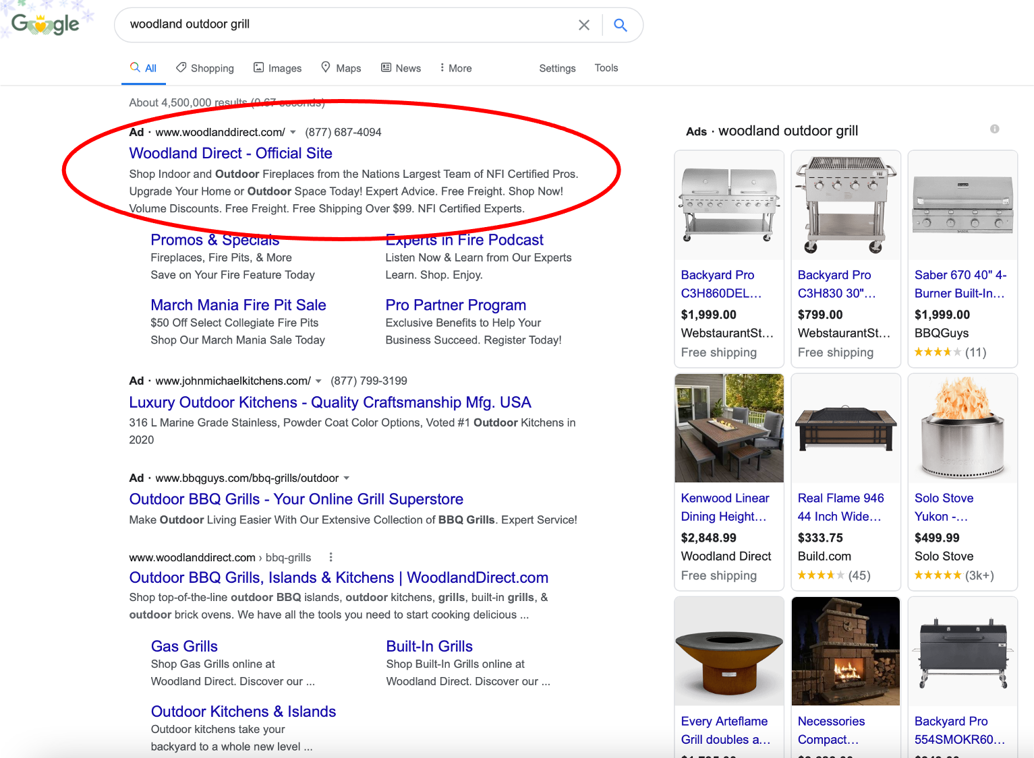Open the Built-In Grills sitelink
This screenshot has height=758, width=1034.
(x=429, y=646)
